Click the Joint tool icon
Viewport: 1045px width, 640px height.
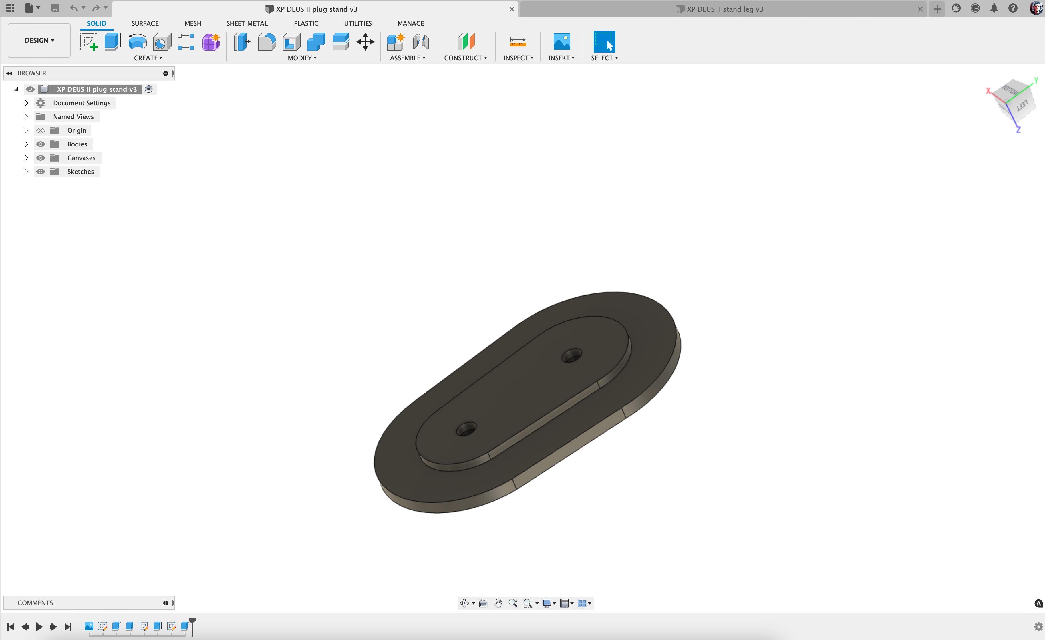[420, 41]
